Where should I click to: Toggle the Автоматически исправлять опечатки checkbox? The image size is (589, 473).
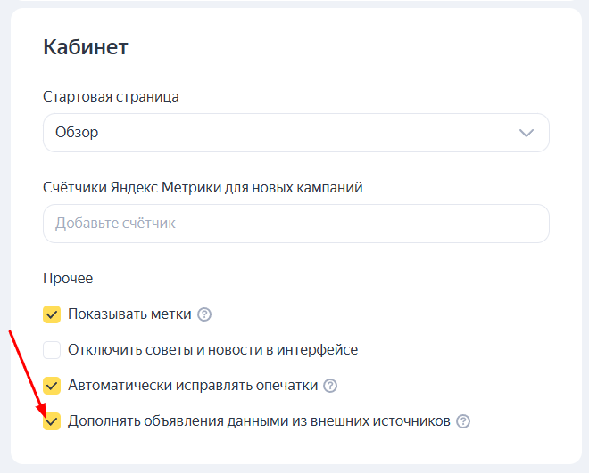click(x=52, y=386)
